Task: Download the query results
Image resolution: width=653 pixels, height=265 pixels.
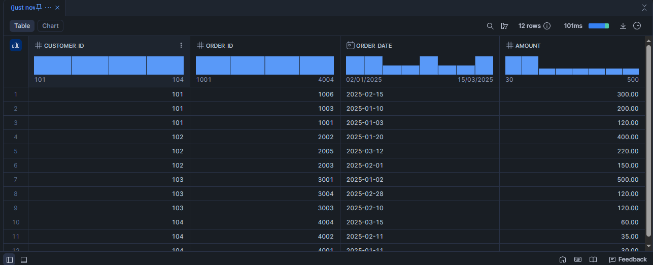Action: tap(623, 26)
